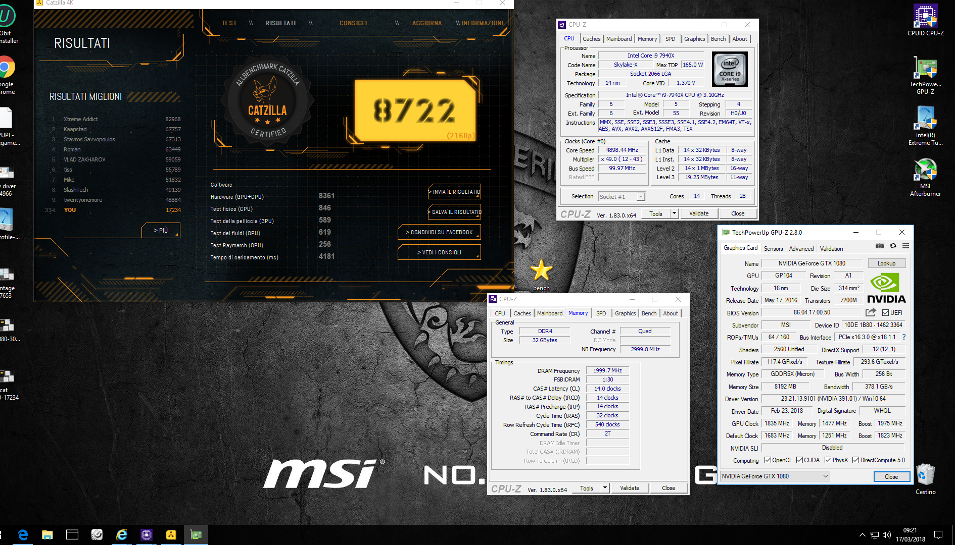Switch to Caches tab in CPU-Z CPU window
The image size is (955, 545).
pos(591,39)
